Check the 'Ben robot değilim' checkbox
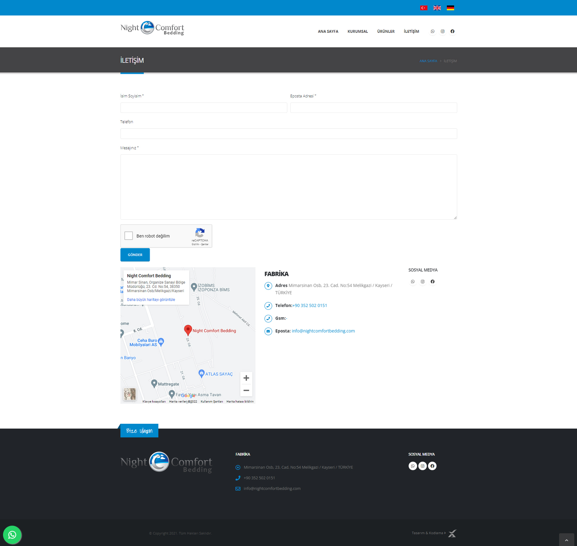This screenshot has width=577, height=546. (129, 236)
